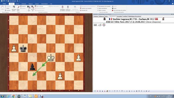
Task: Switch to the Echiquier ribbon tab
Action: tap(24, 4)
